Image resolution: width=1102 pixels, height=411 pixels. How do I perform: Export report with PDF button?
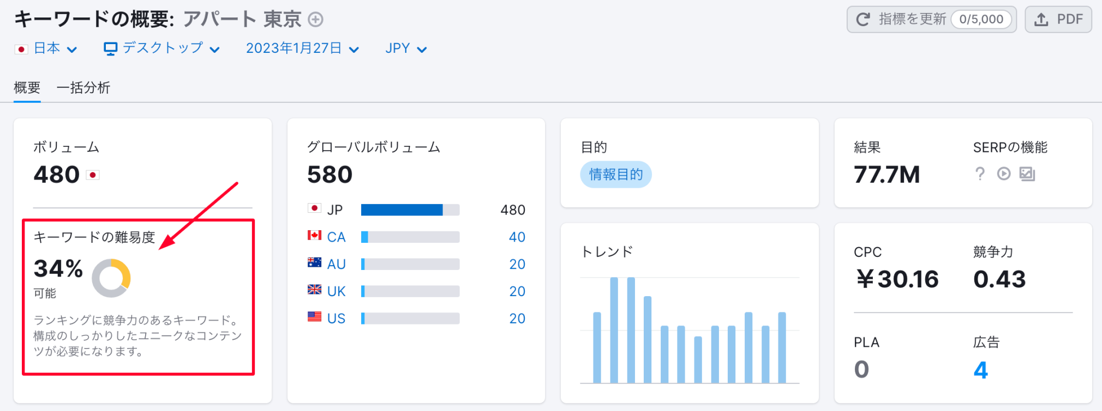[x=1058, y=20]
